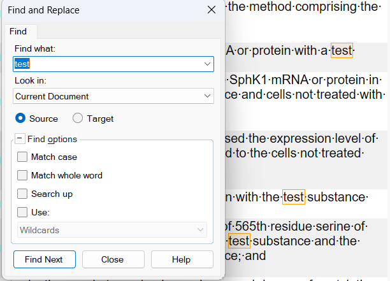Click the text 'sed the expression level of'
The height and width of the screenshot is (281, 390).
pos(301,138)
